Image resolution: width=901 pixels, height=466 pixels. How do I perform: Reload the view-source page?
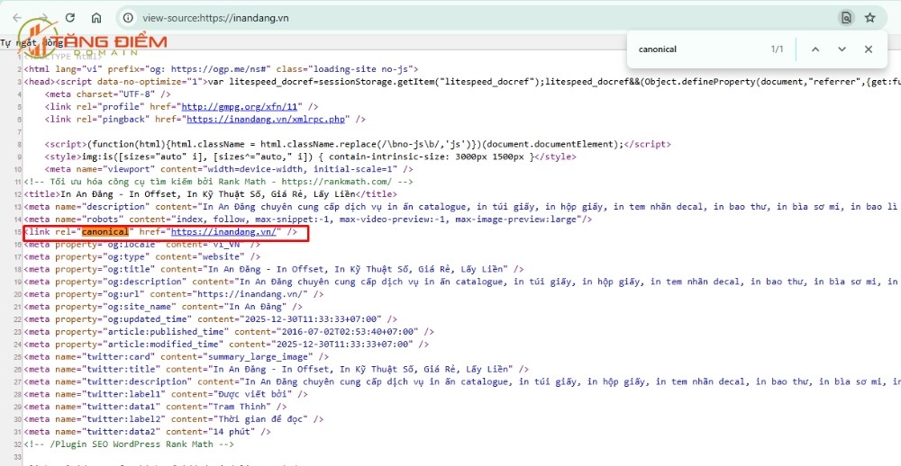tap(70, 18)
